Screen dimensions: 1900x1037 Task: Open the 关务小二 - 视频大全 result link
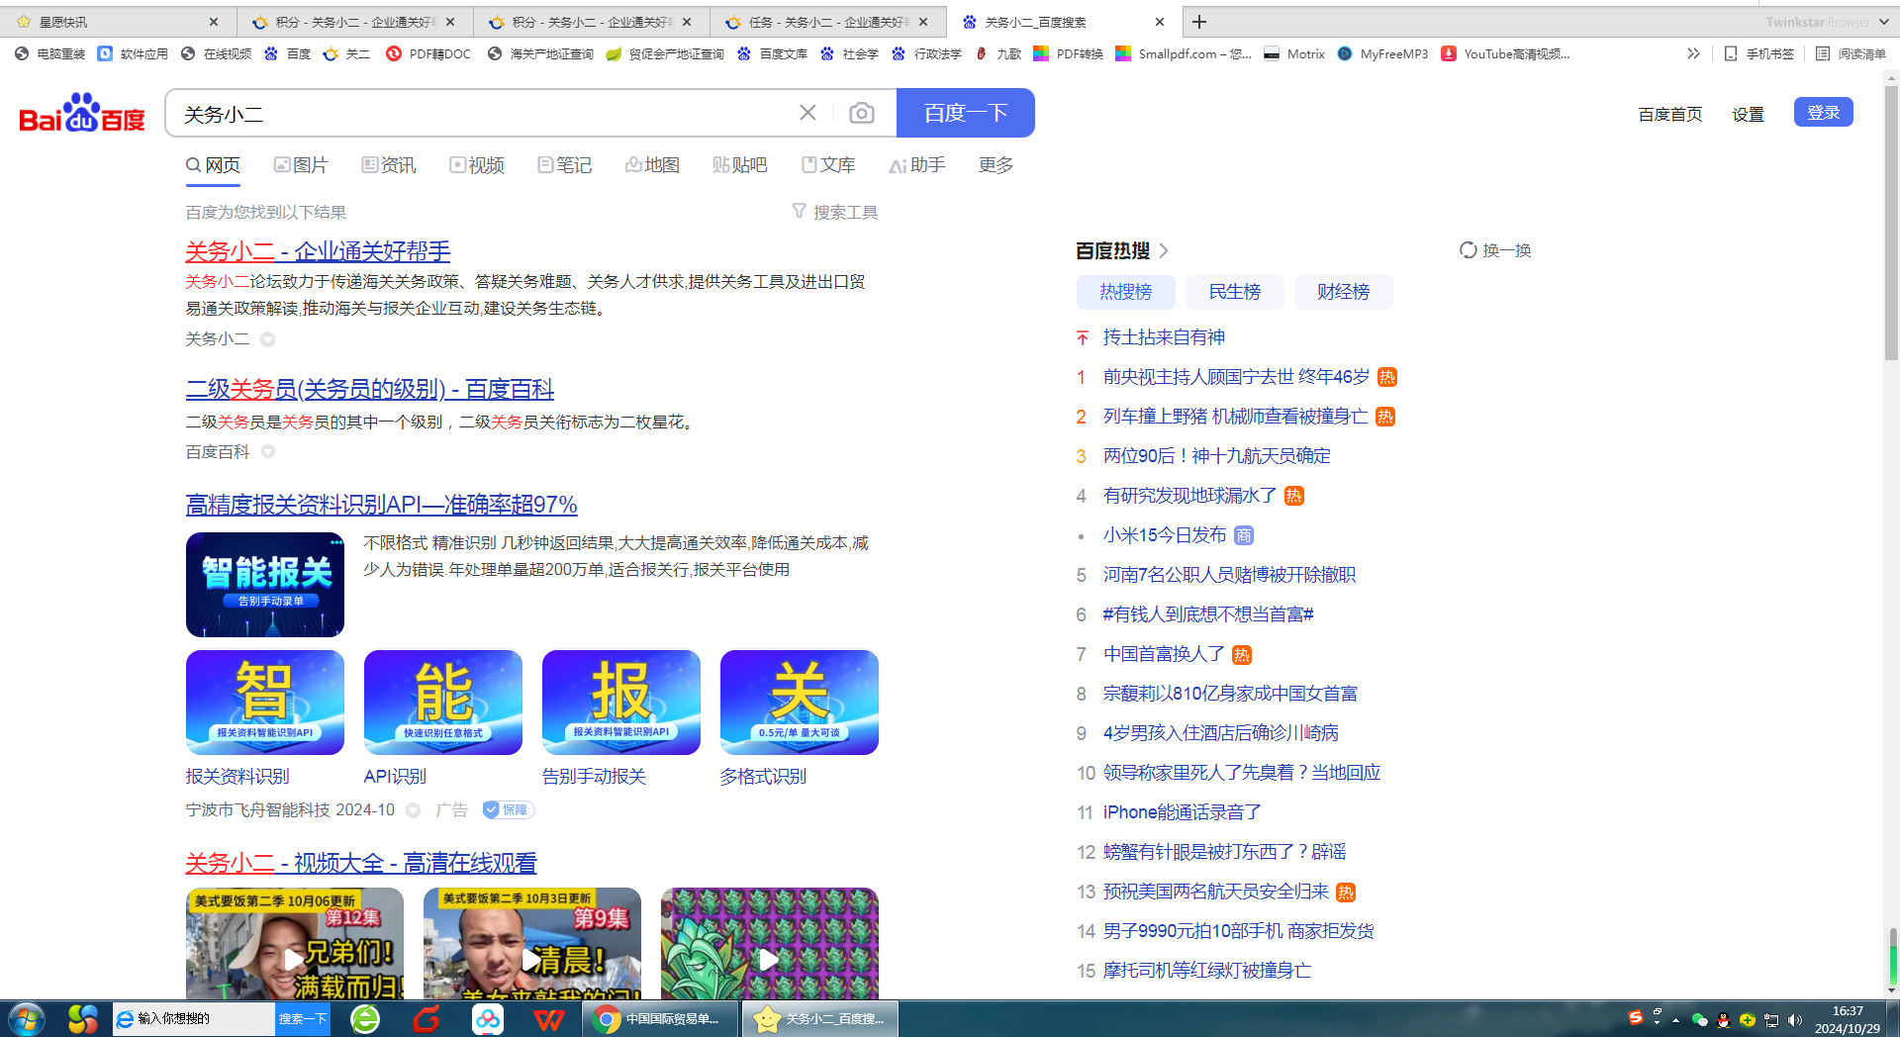(360, 864)
